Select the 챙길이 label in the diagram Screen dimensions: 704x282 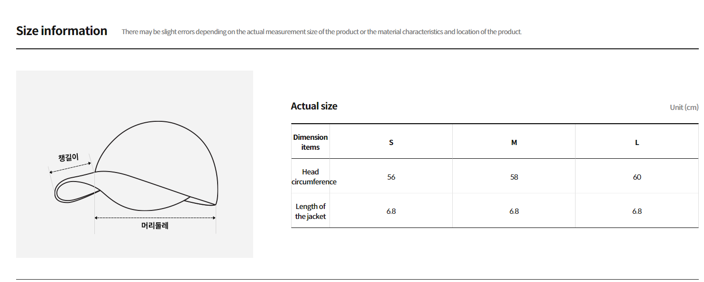pyautogui.click(x=68, y=157)
